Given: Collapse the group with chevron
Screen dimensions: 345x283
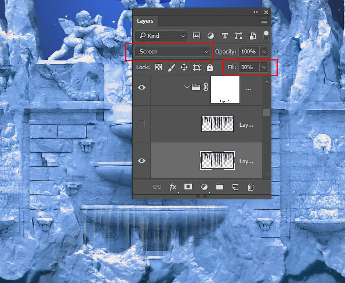Looking at the screenshot, I should [x=187, y=87].
